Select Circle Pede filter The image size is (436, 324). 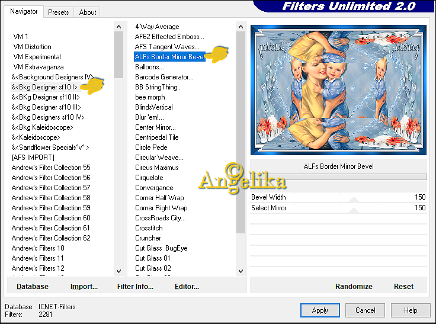pos(151,147)
